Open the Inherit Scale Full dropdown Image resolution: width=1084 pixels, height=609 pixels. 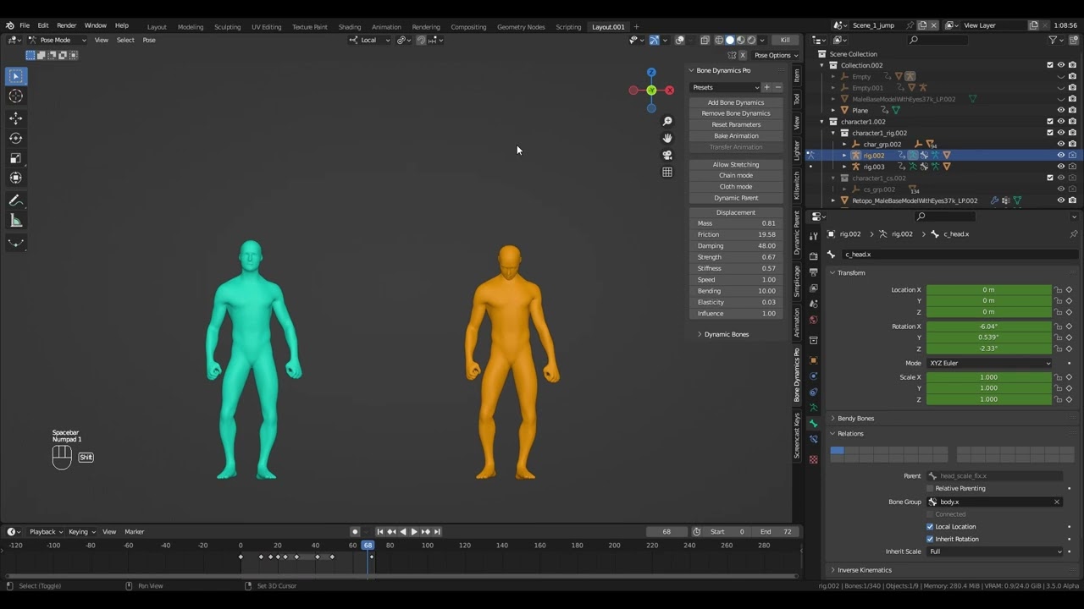[x=995, y=551]
